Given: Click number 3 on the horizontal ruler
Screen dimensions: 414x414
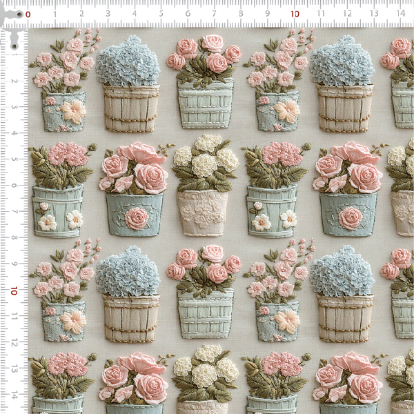Looking at the screenshot, I should (x=108, y=14).
